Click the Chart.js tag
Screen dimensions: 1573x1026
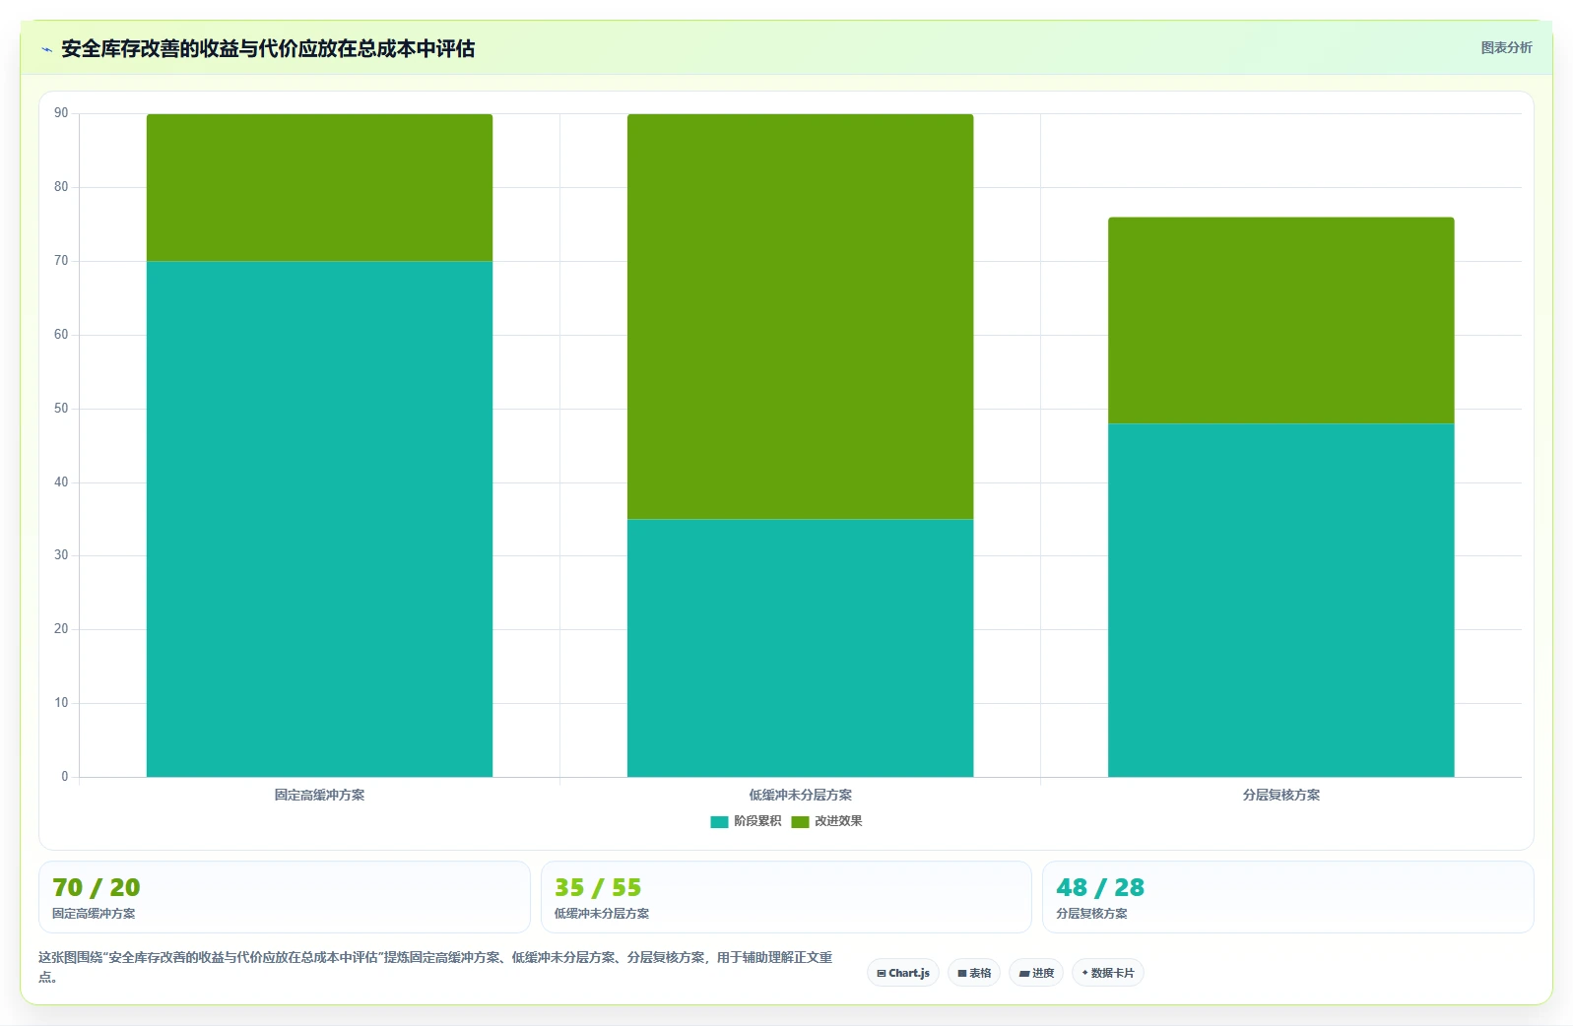903,973
